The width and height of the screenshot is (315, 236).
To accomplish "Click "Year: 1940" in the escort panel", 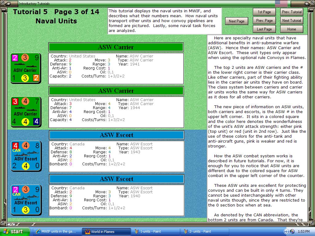I will 130,196.
